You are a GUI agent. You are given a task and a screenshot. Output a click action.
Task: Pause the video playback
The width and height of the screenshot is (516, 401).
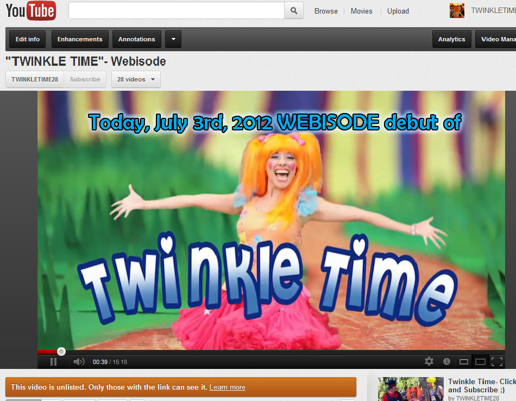[53, 361]
